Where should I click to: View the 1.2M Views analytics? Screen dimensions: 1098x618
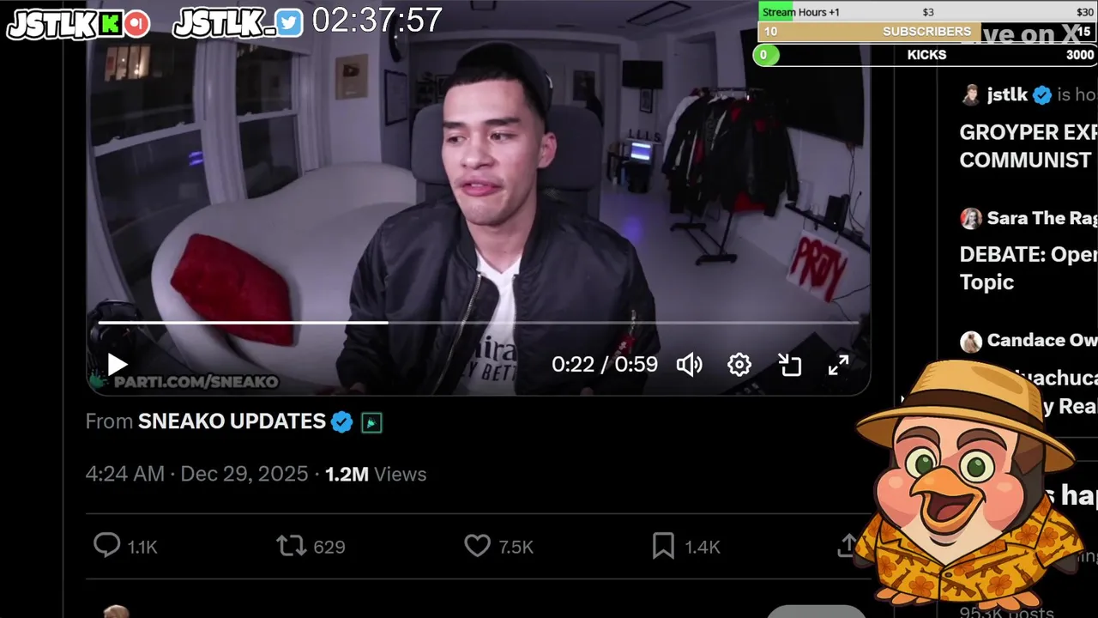[376, 474]
